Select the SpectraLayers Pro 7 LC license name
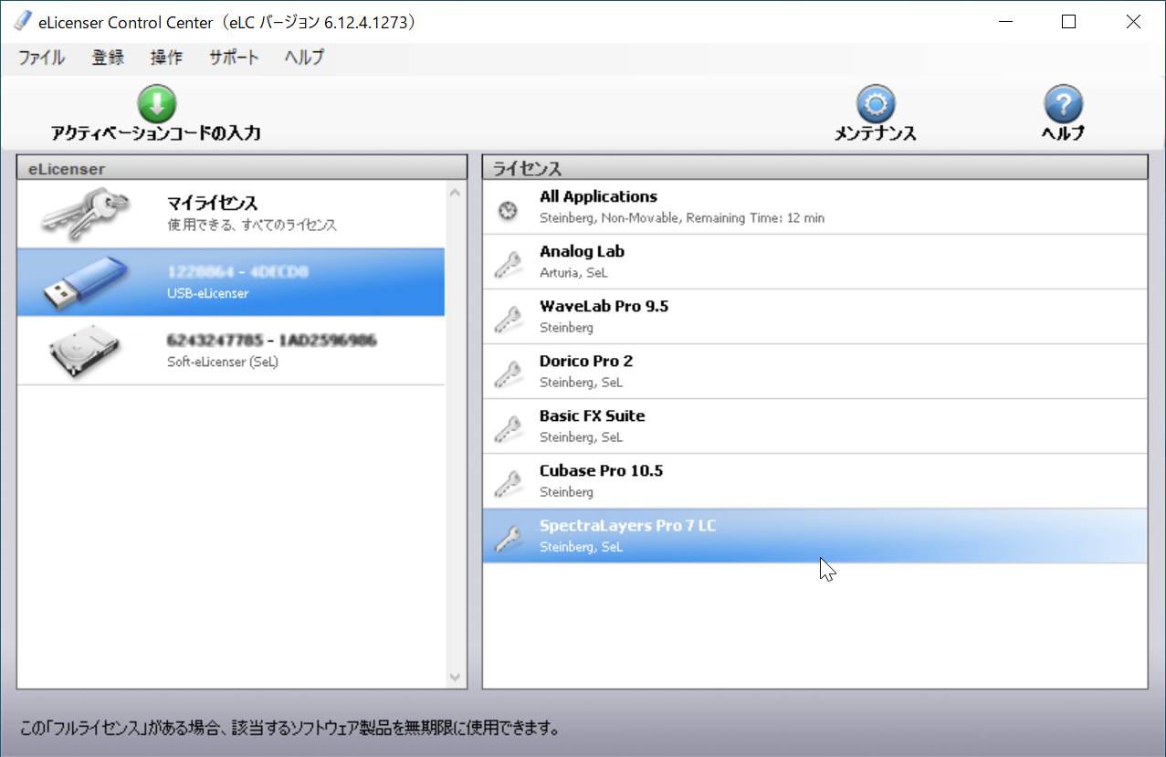Screen dimensions: 1166x757 point(628,525)
